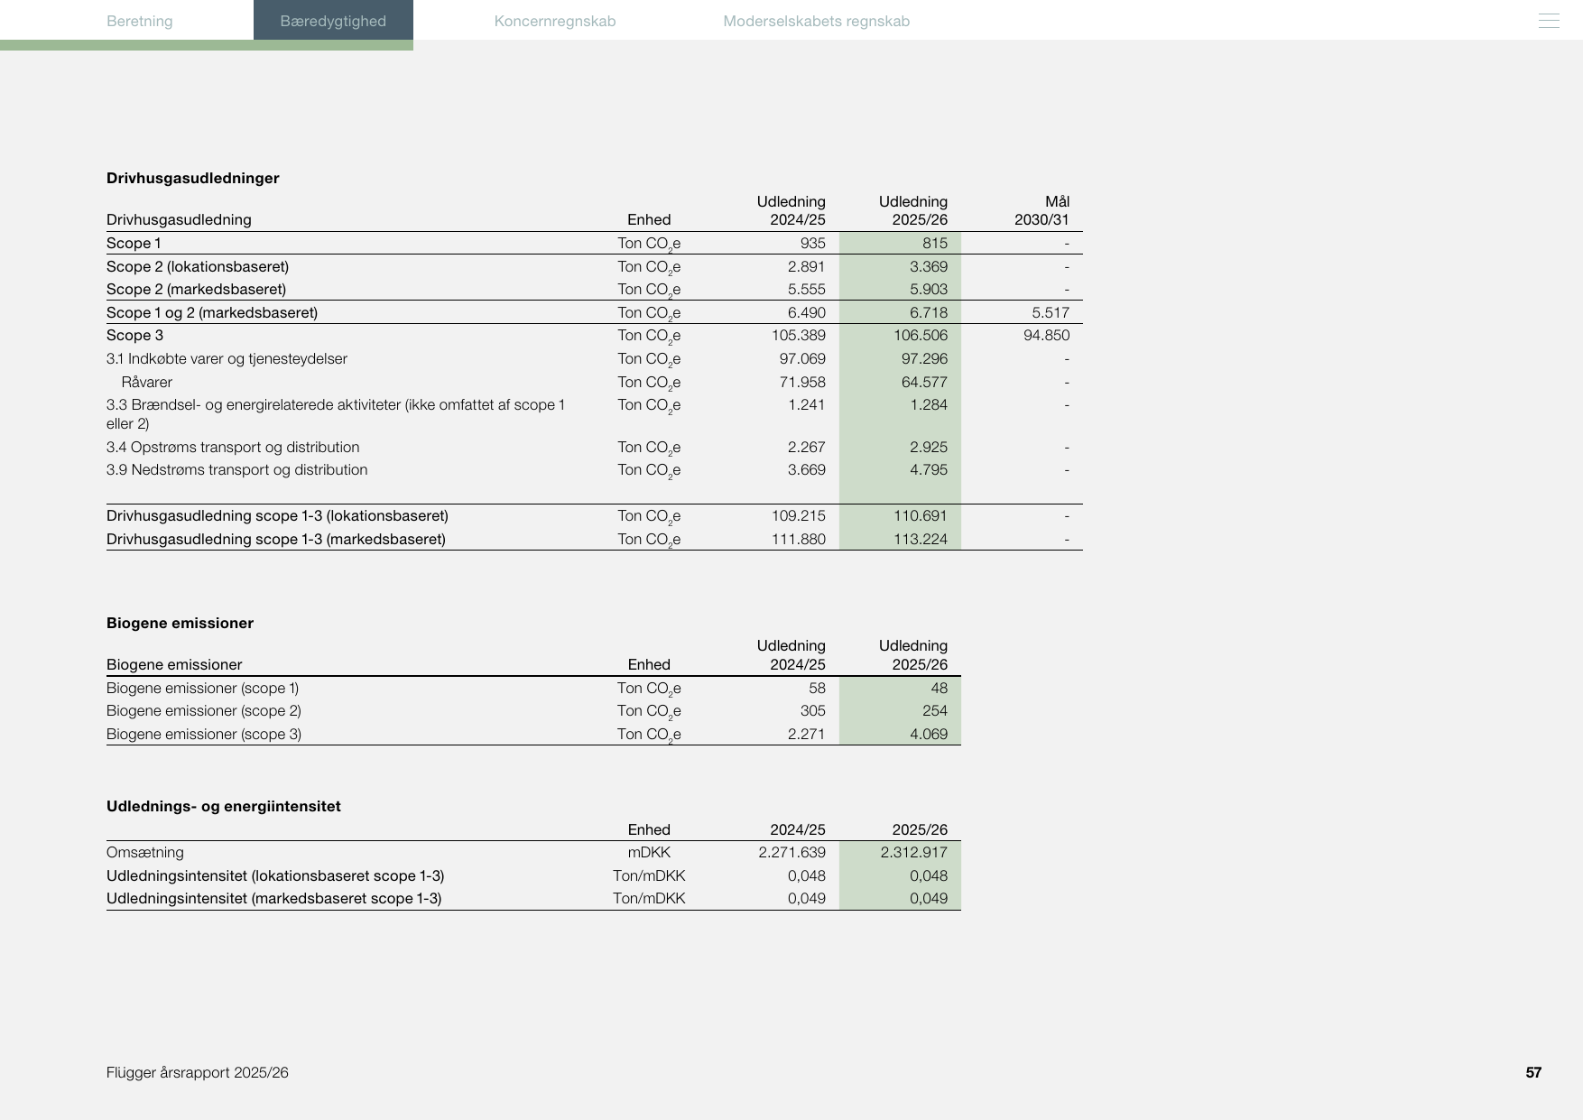
Task: Select the "Scope 1" row label
Action: [134, 243]
